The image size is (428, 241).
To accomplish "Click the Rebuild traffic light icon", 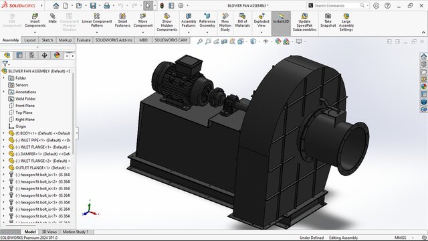I will coord(162,5).
